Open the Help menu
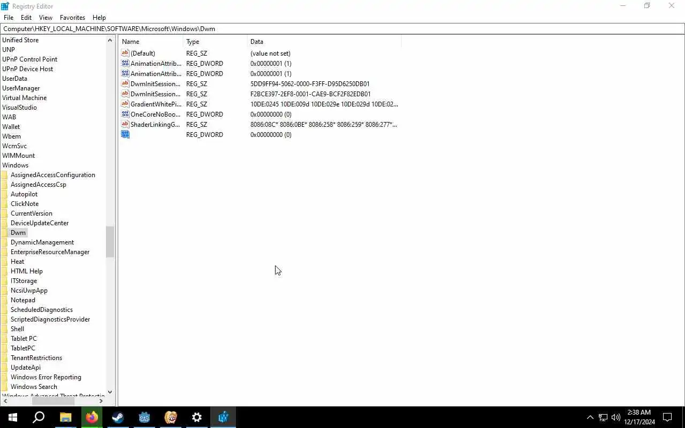This screenshot has height=428, width=685. click(99, 17)
